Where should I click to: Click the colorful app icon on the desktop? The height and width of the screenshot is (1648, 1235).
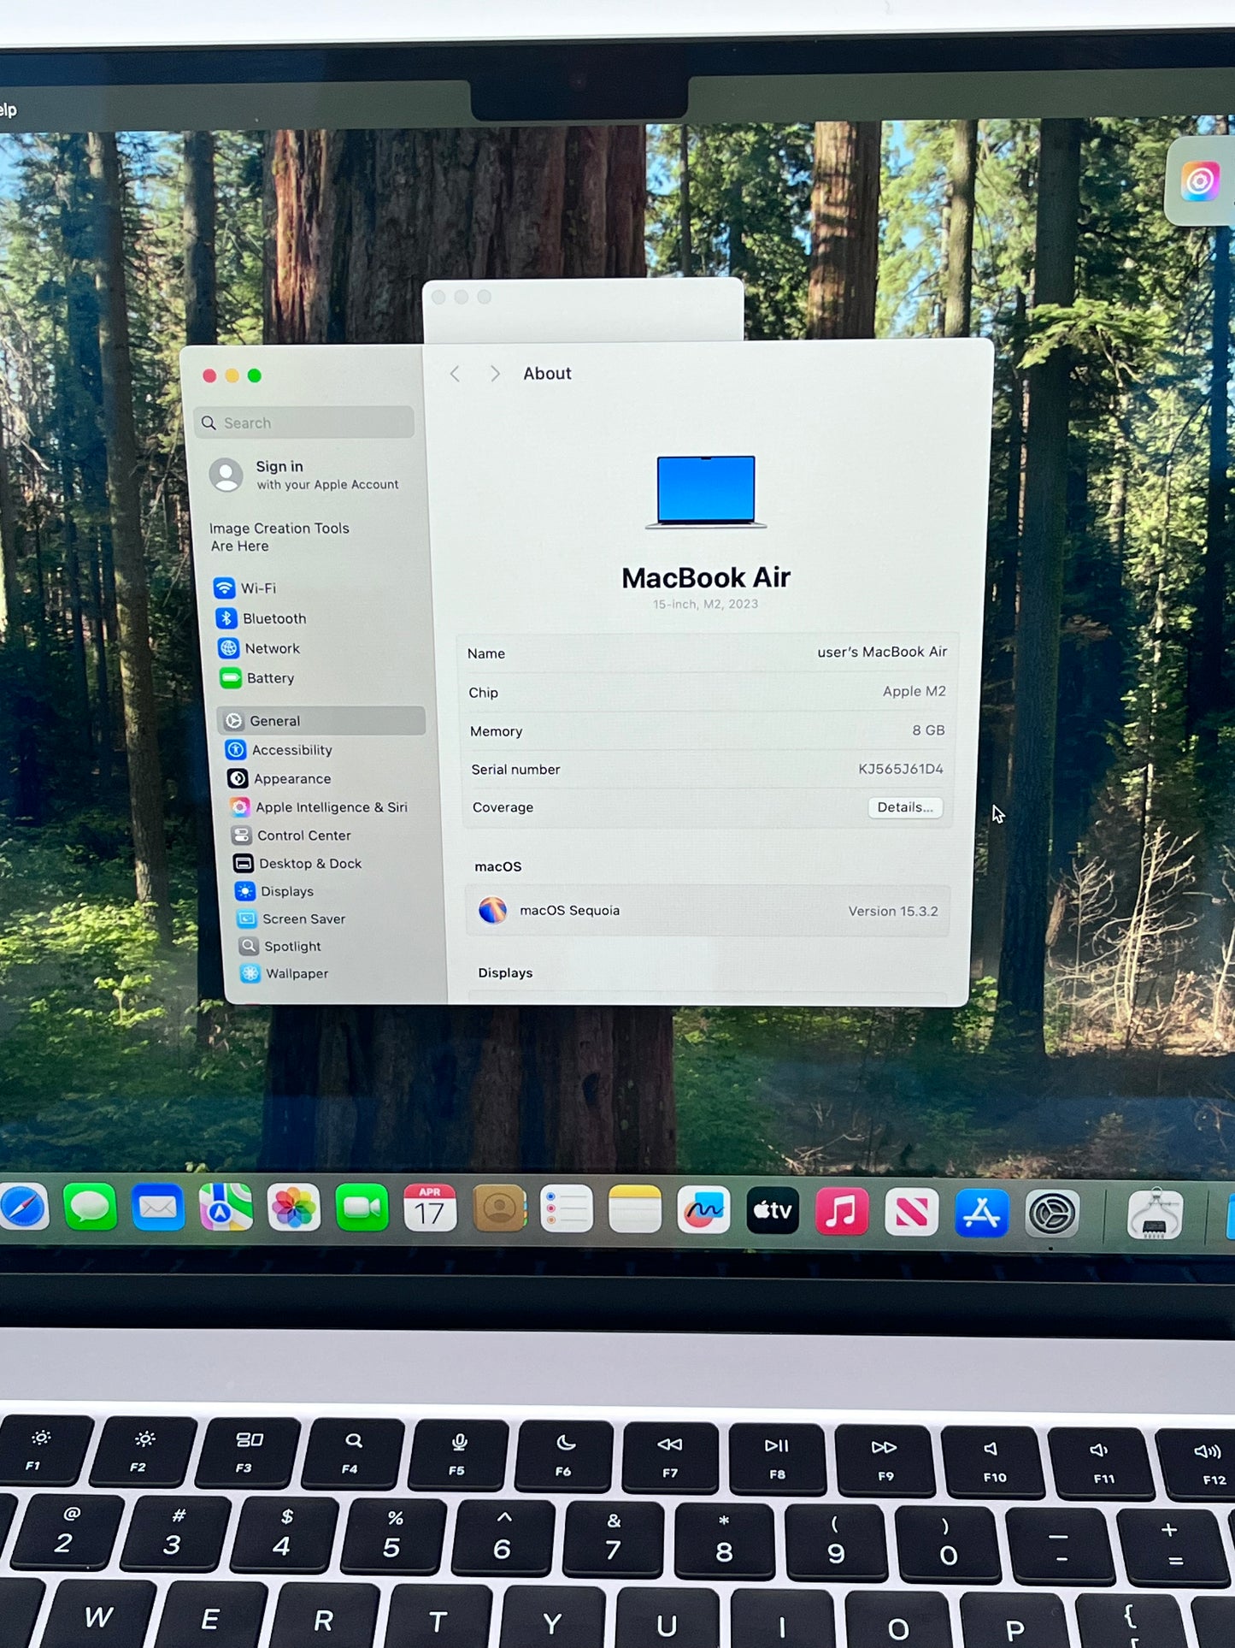click(x=1200, y=181)
